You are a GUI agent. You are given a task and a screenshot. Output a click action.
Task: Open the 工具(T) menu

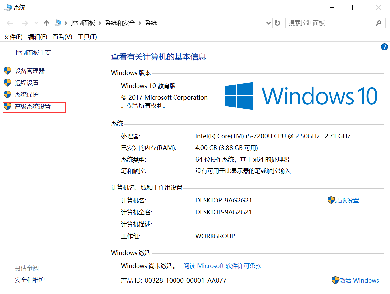[87, 37]
